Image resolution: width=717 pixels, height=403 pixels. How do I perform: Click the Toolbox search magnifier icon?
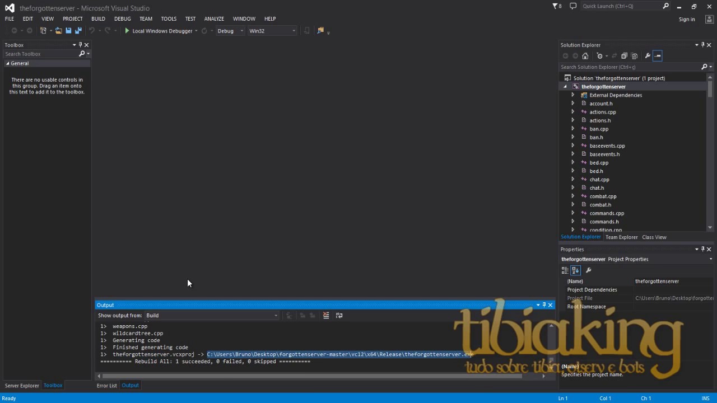tap(82, 54)
